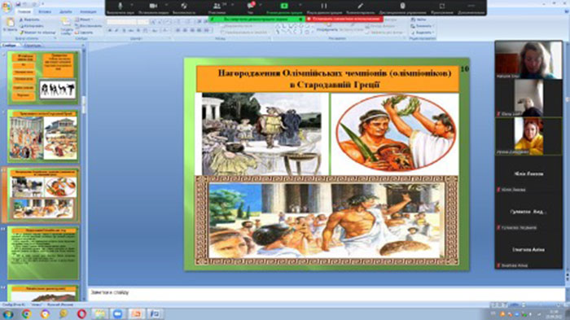Switch to the Вставка ribbon tab
Viewport: 570px width, 320px height.
pos(45,11)
